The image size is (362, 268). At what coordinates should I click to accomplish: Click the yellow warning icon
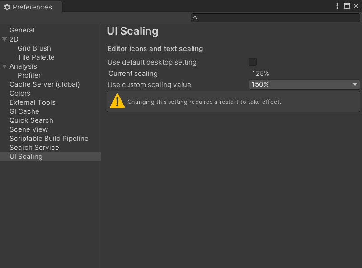(117, 102)
